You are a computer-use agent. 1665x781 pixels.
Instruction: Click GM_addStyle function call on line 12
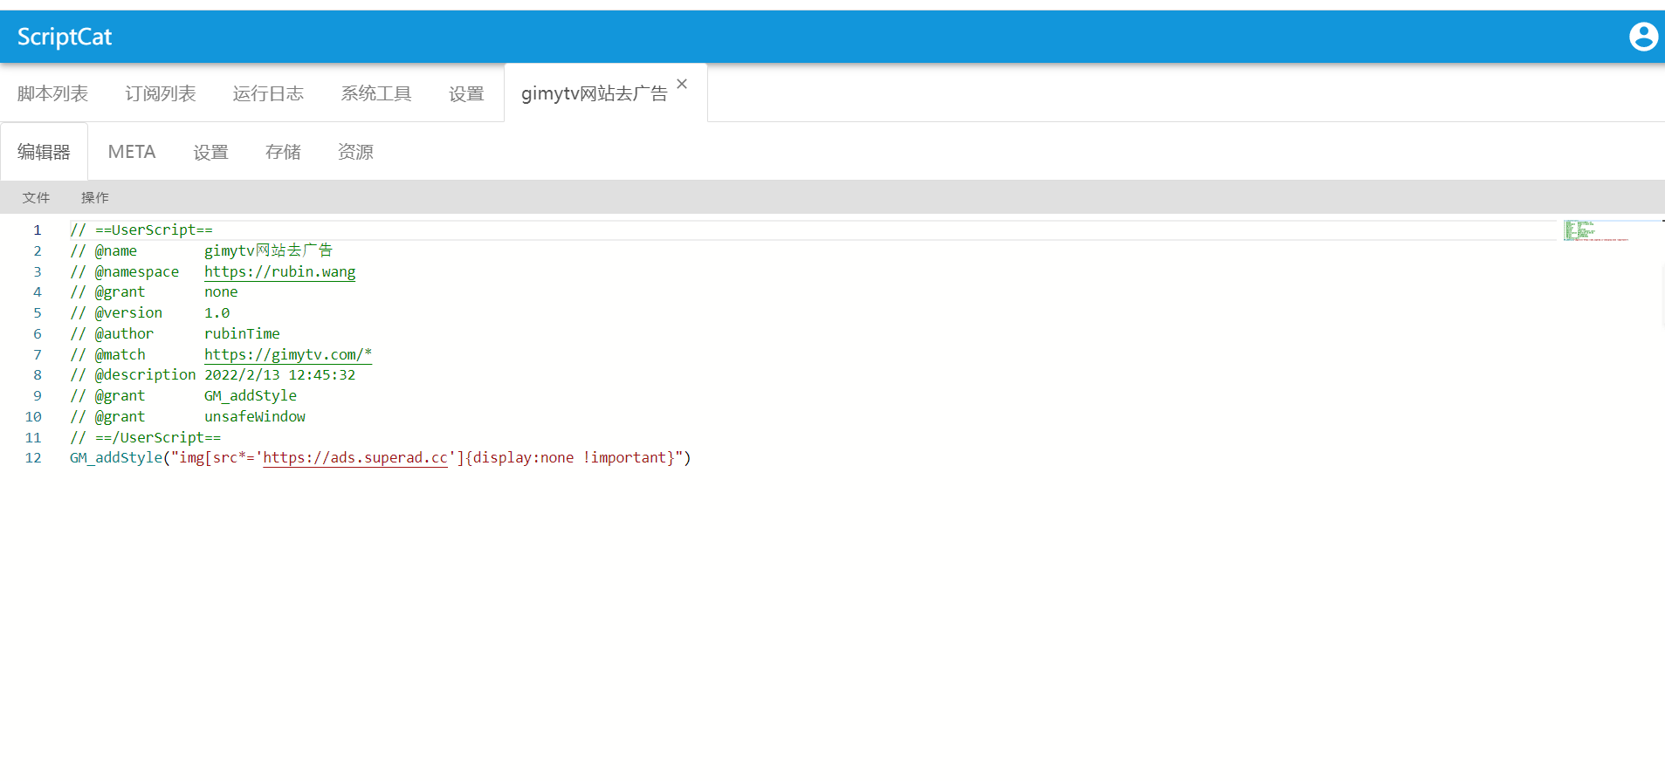pos(116,458)
